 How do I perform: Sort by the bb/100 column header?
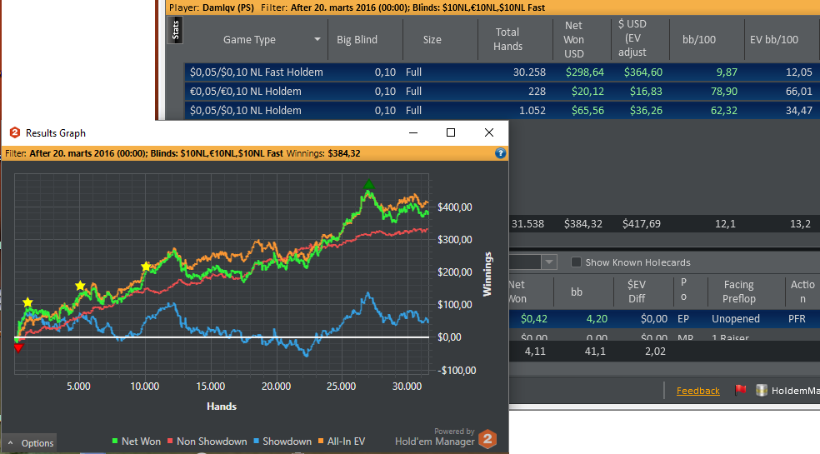[698, 40]
